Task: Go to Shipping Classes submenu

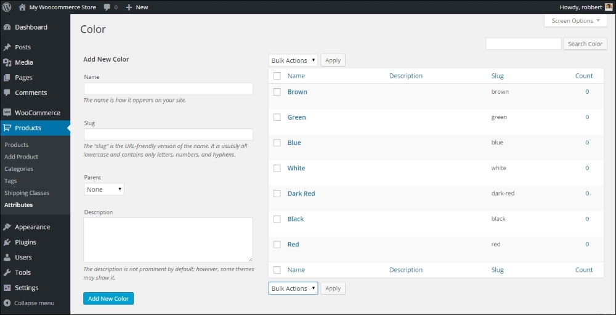Action: [x=25, y=193]
